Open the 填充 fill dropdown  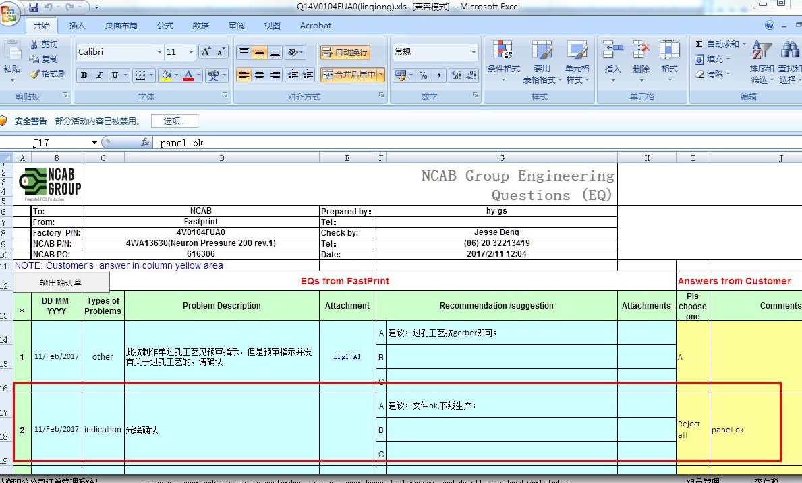(x=712, y=59)
